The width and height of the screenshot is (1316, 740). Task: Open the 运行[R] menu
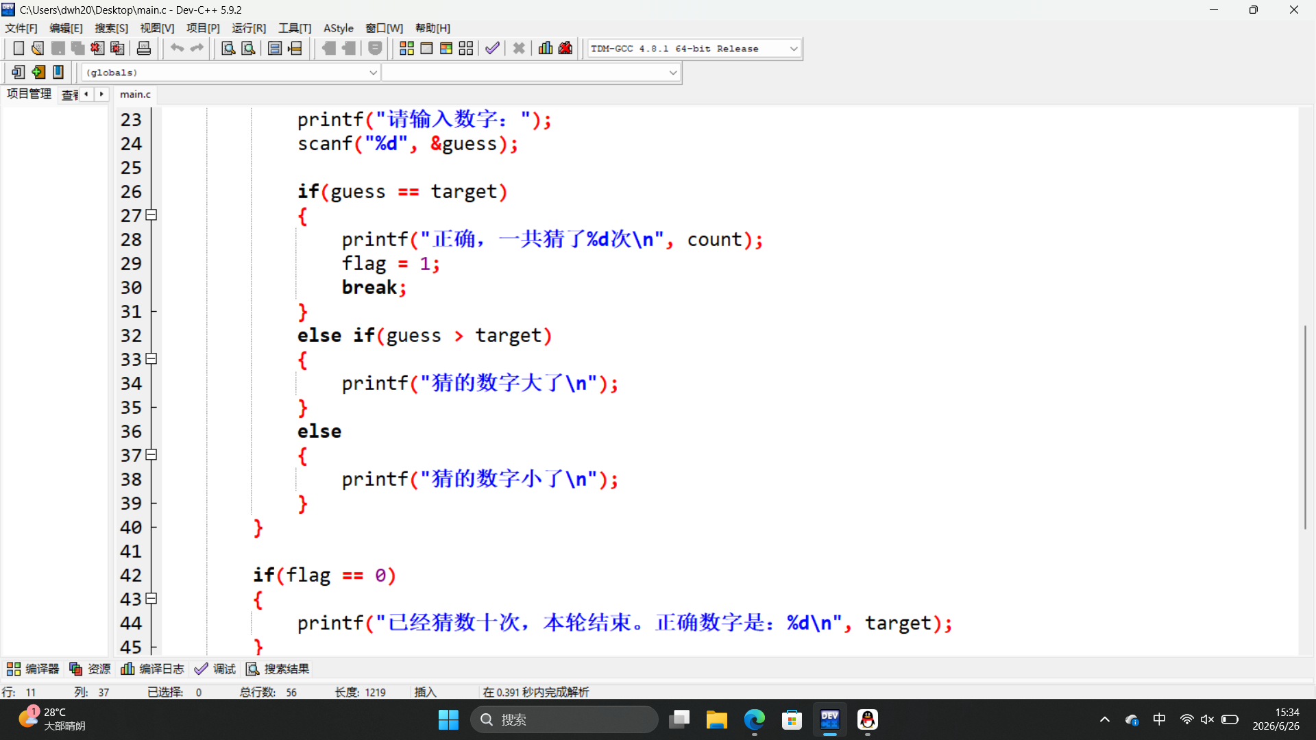point(249,28)
